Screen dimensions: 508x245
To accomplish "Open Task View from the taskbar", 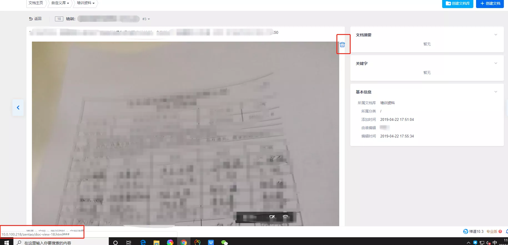I will click(x=129, y=243).
